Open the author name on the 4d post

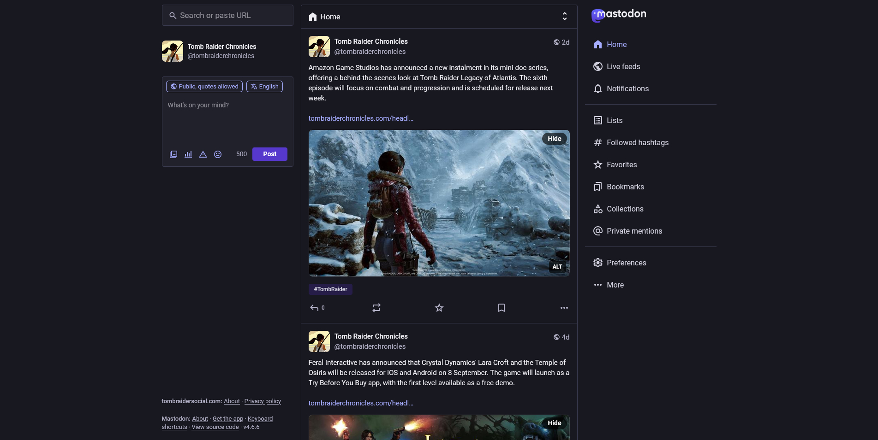[371, 336]
